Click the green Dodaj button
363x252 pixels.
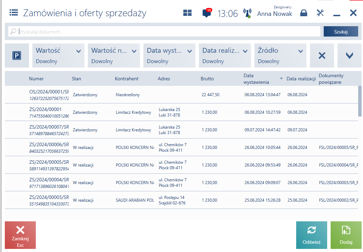[346, 235]
